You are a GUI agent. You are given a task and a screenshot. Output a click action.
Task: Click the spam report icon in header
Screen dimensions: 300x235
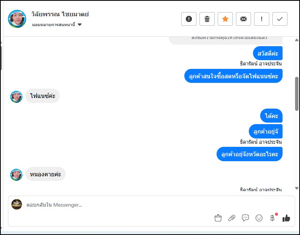pyautogui.click(x=189, y=19)
